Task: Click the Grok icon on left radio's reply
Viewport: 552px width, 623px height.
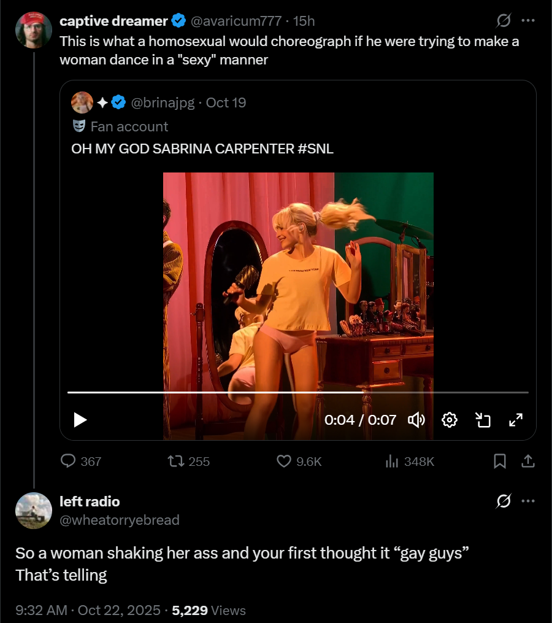Action: 503,501
